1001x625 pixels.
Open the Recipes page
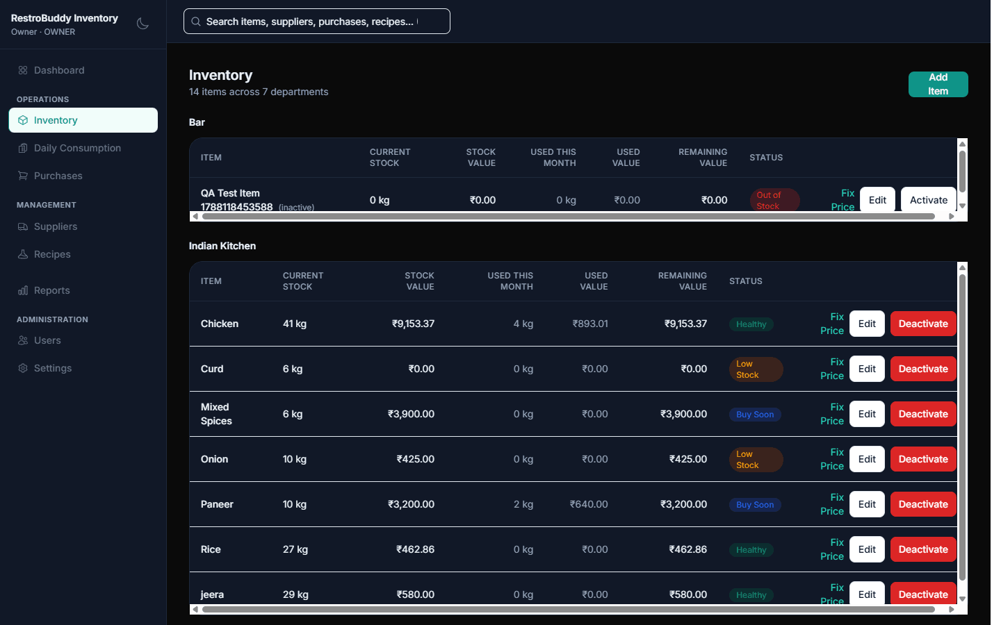[x=83, y=254]
